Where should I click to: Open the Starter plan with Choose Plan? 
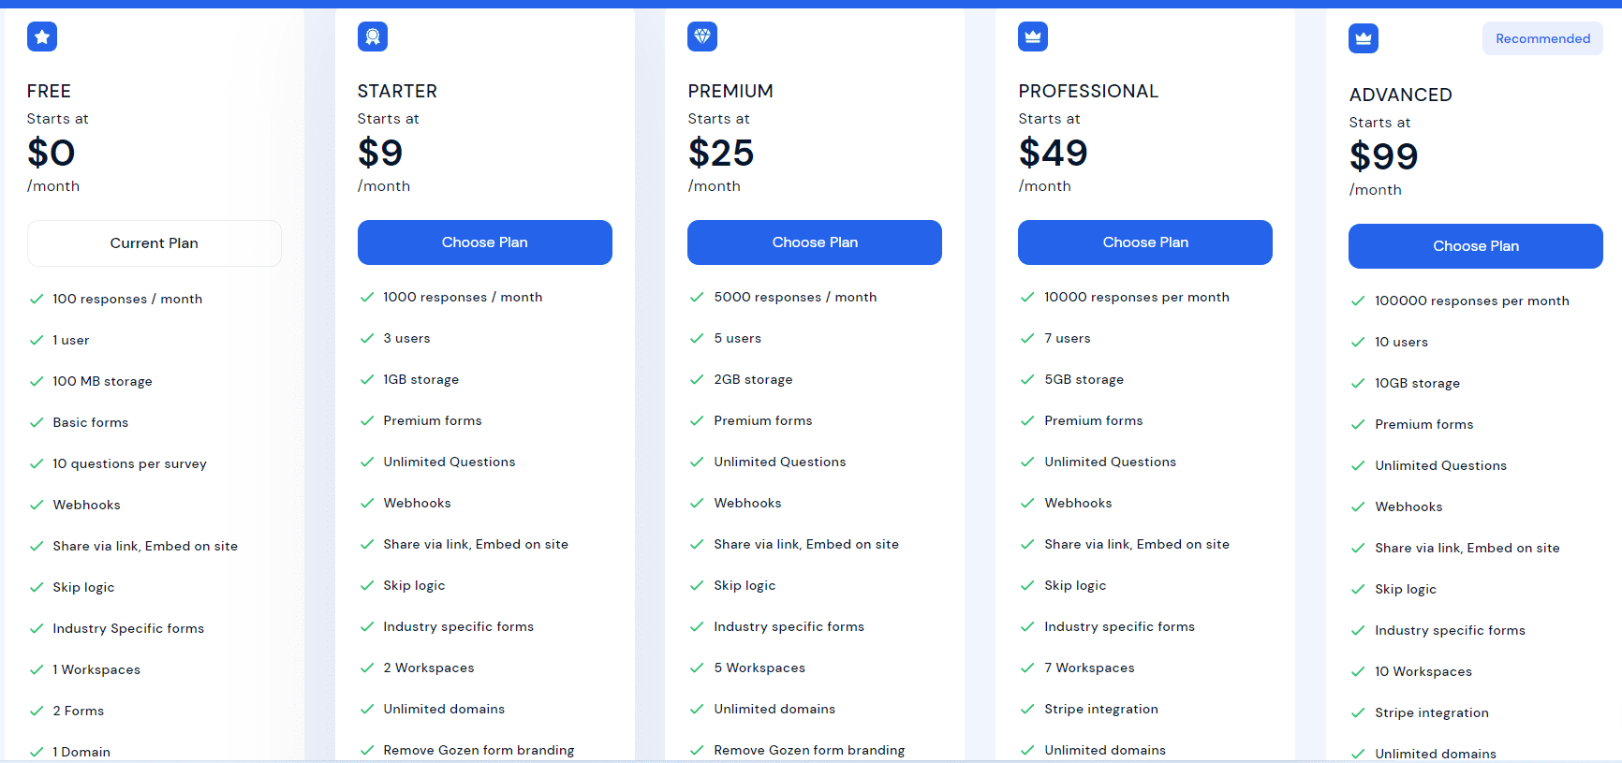pyautogui.click(x=484, y=242)
